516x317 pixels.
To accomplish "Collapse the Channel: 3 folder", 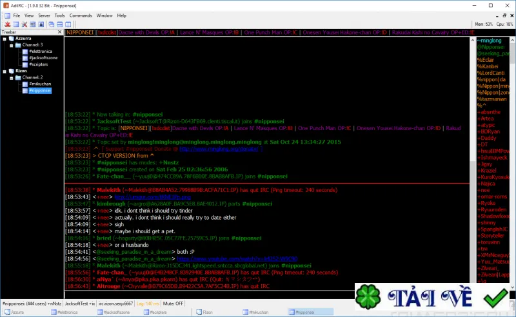I will pos(11,45).
